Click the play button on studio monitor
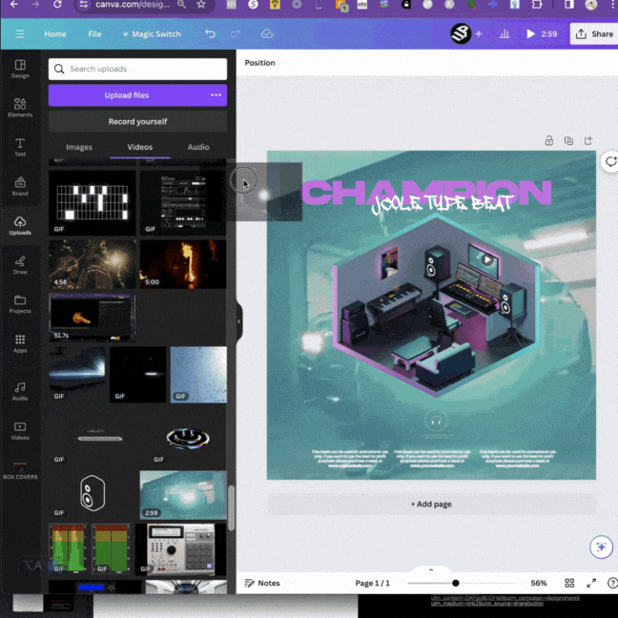This screenshot has height=618, width=618. click(x=487, y=259)
